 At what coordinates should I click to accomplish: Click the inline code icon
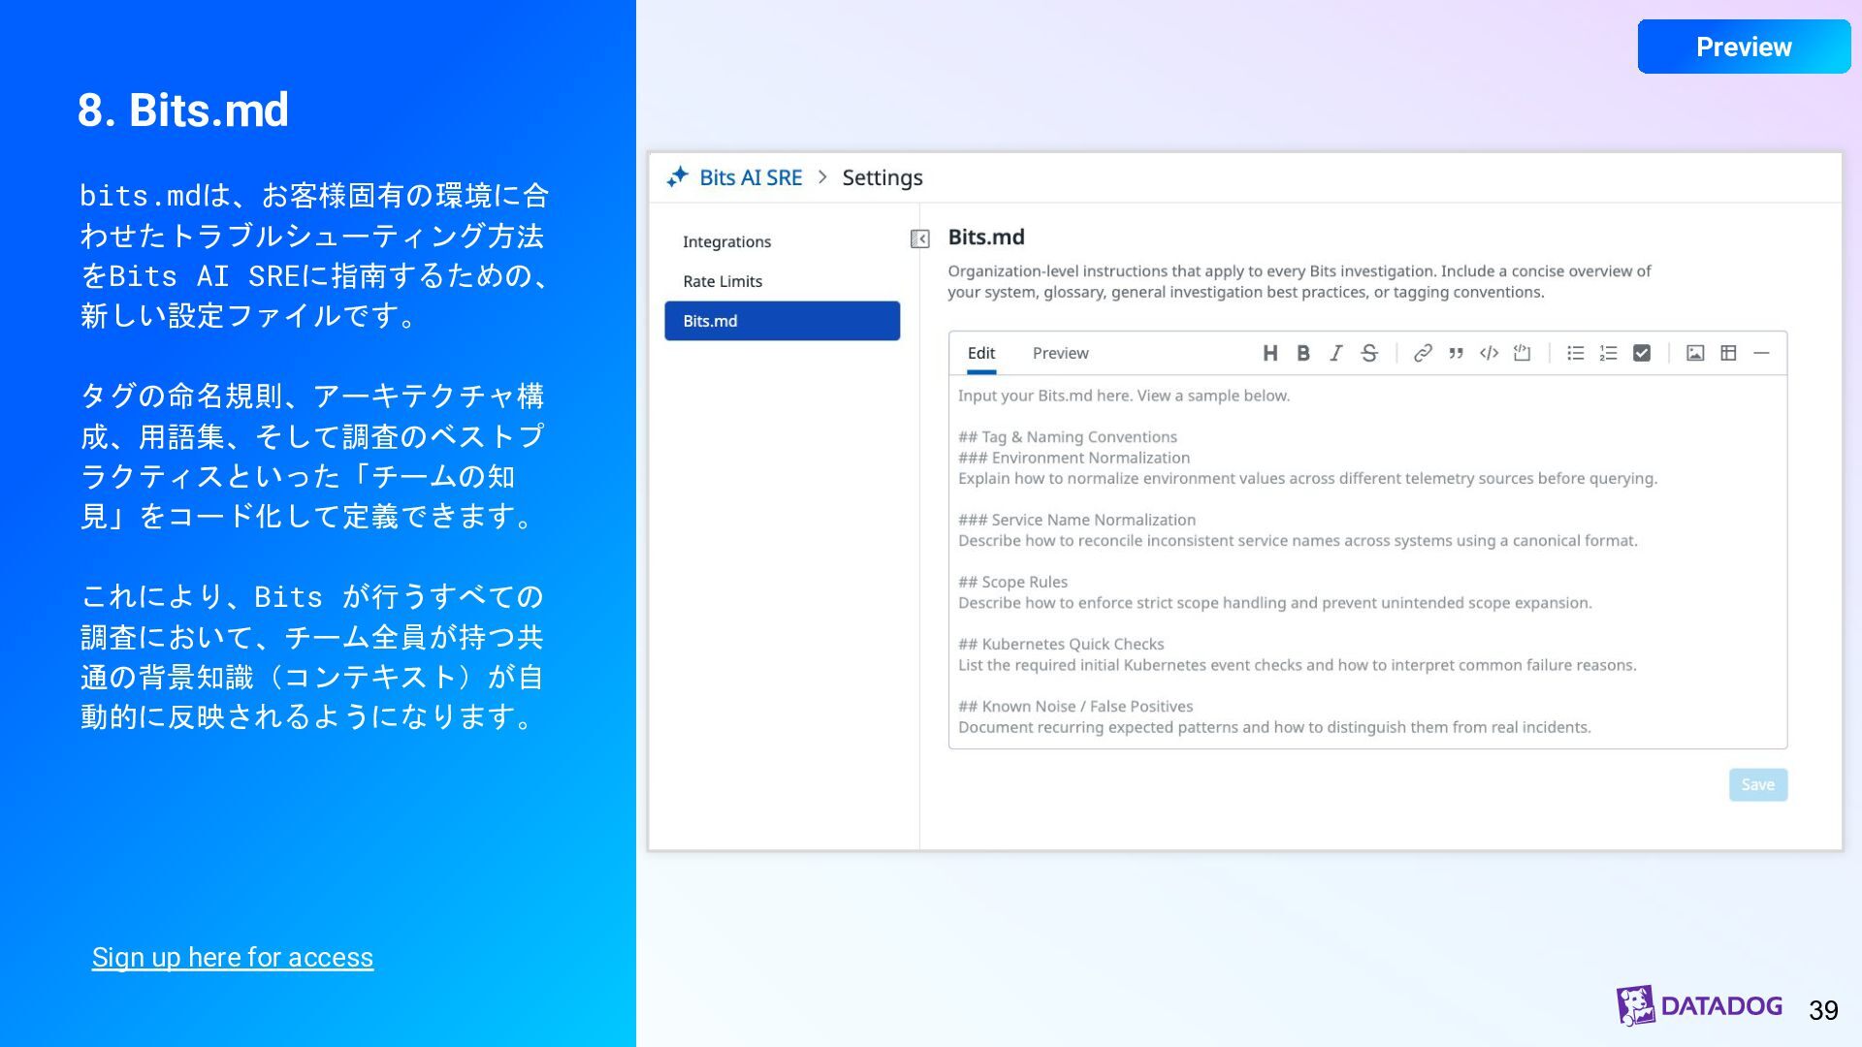[1489, 353]
